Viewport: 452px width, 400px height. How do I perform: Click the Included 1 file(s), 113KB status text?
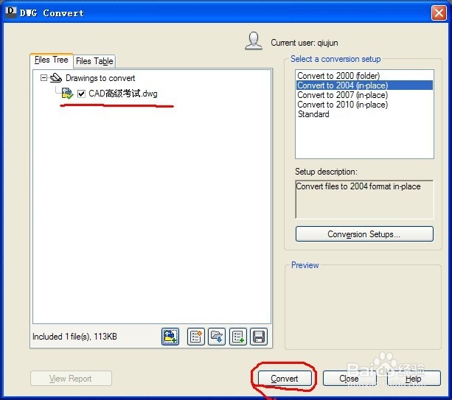click(x=74, y=337)
